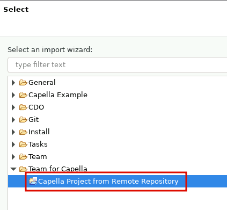Expand the CDO category
The width and height of the screenshot is (227, 210).
[13, 107]
